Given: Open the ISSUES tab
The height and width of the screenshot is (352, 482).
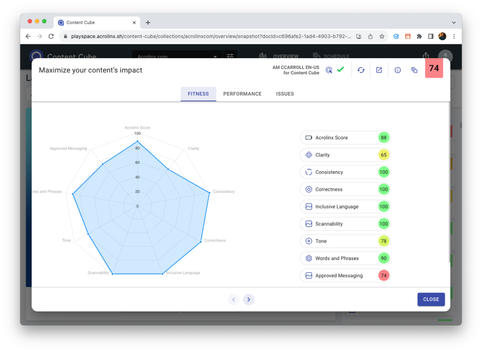Looking at the screenshot, I should (x=285, y=94).
